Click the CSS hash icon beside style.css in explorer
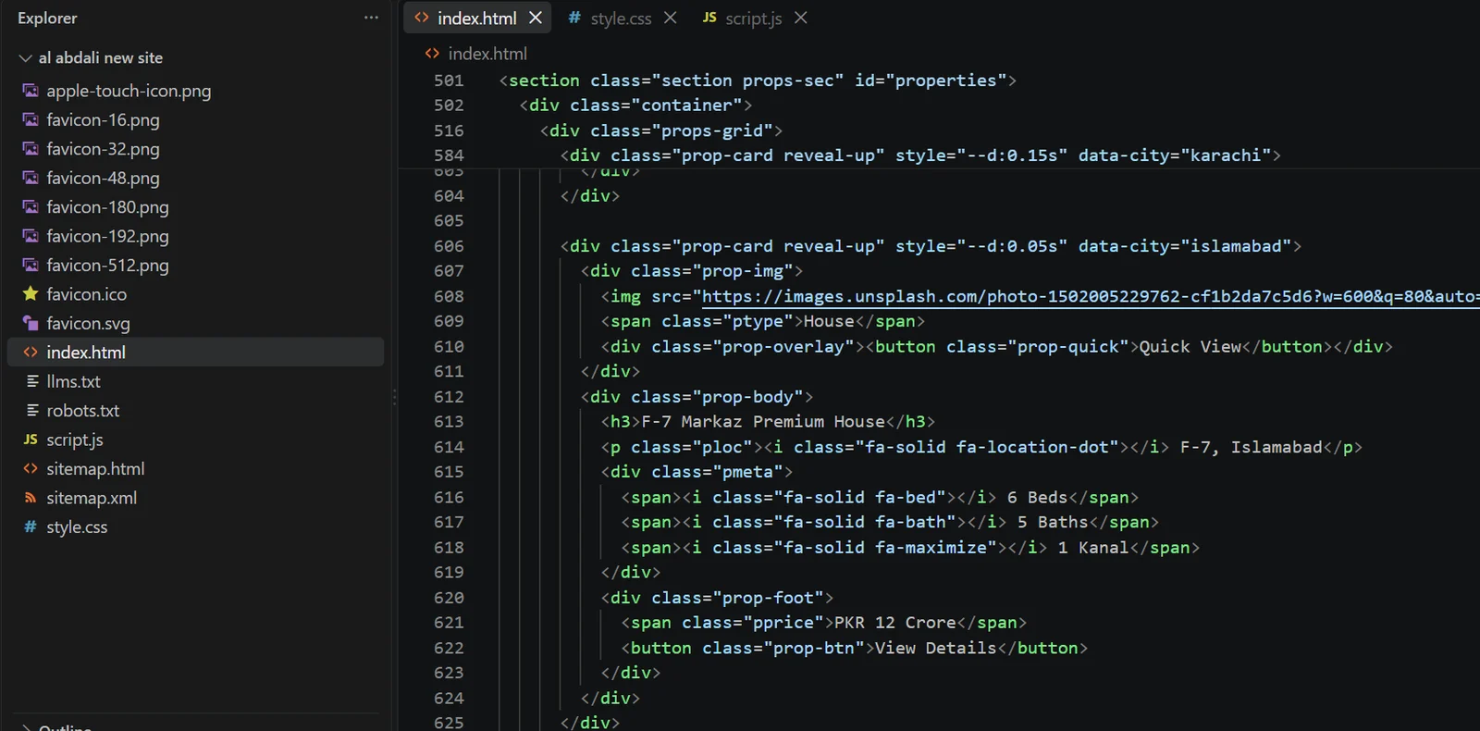 point(31,527)
